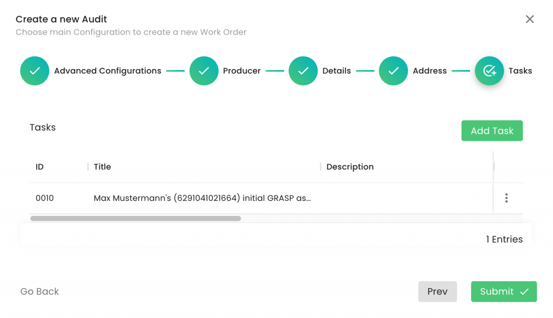The image size is (553, 318).
Task: Click the Details step checkmark circle
Action: coord(303,71)
